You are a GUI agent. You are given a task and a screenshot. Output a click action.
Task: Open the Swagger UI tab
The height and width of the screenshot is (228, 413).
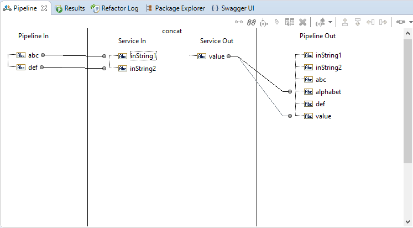click(x=233, y=8)
